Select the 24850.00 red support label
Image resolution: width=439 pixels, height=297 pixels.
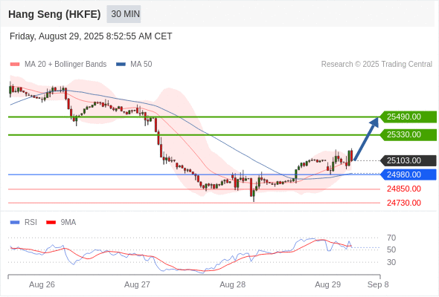point(404,189)
